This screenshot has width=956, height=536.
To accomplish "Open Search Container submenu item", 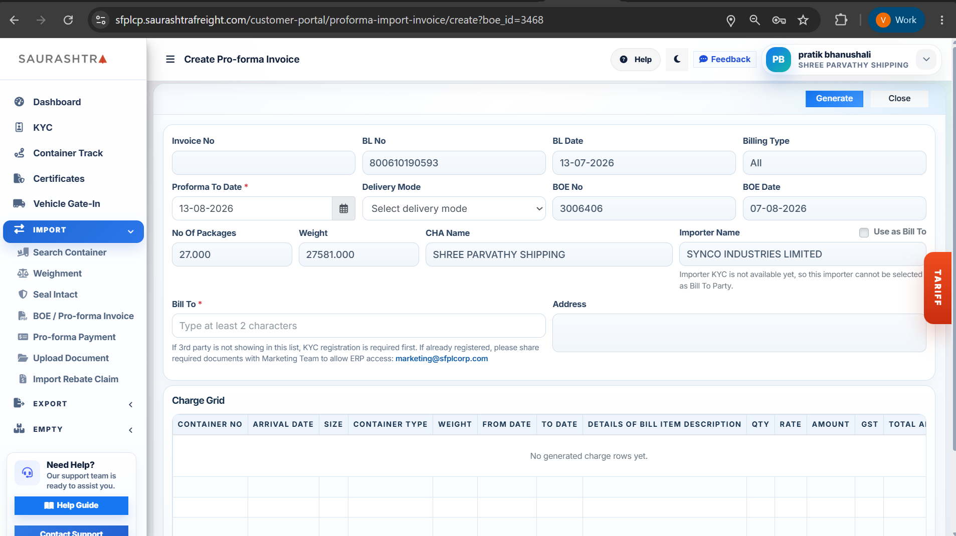I will pos(70,252).
